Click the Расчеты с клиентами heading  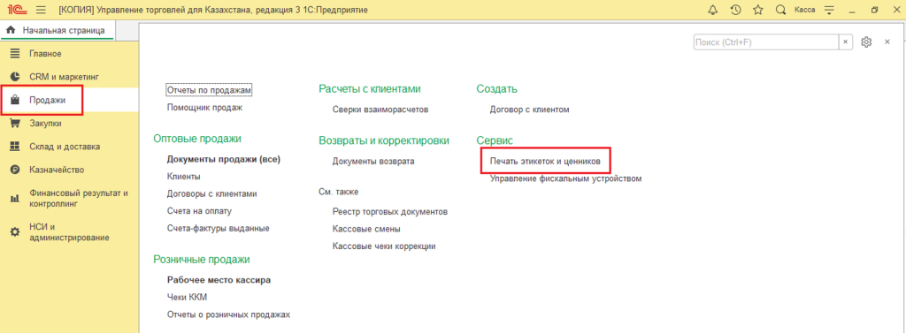coord(369,89)
